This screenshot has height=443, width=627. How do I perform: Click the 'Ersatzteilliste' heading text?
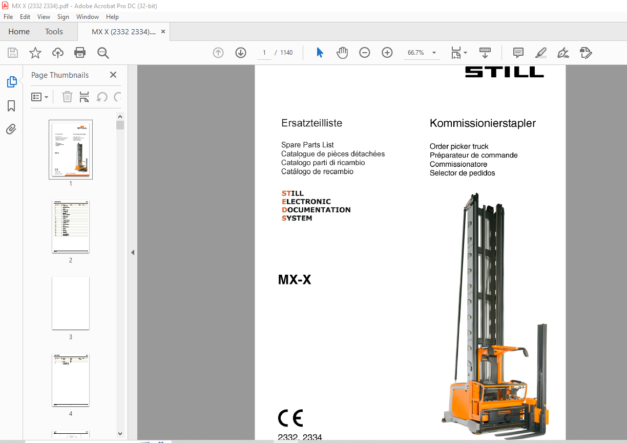pyautogui.click(x=311, y=123)
